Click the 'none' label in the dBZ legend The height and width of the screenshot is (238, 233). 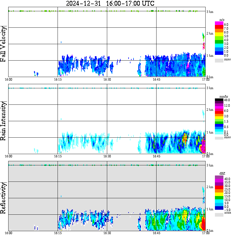coord(228,213)
